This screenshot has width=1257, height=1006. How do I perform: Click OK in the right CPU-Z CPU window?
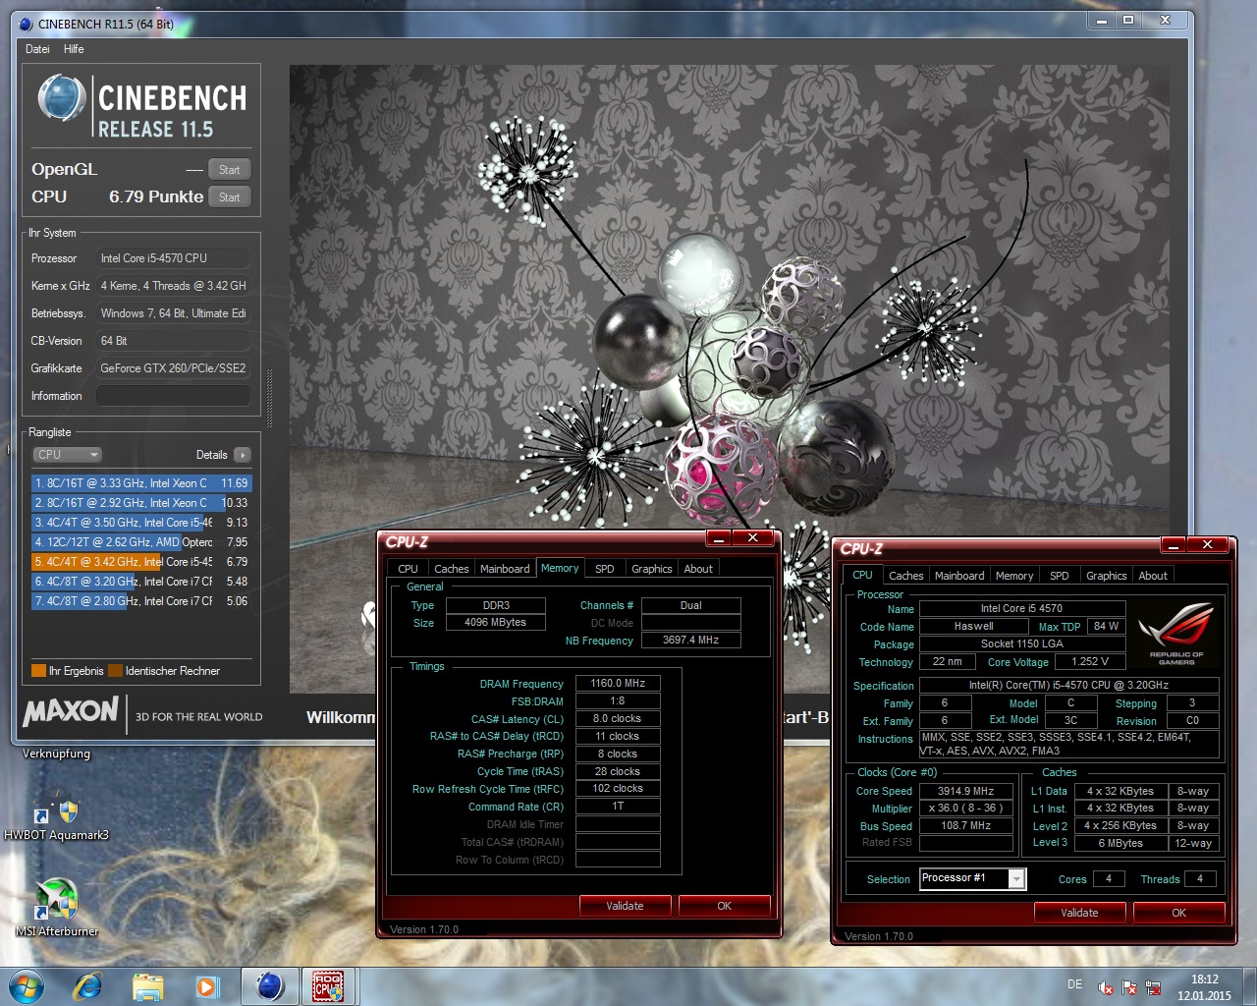pyautogui.click(x=1178, y=913)
